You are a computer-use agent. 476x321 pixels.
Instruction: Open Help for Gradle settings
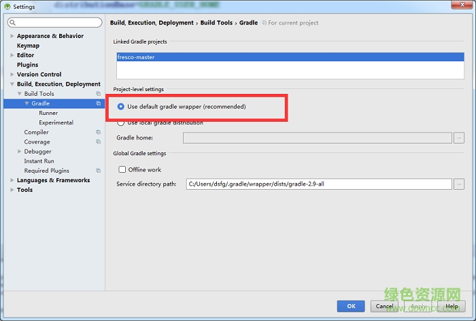click(452, 306)
